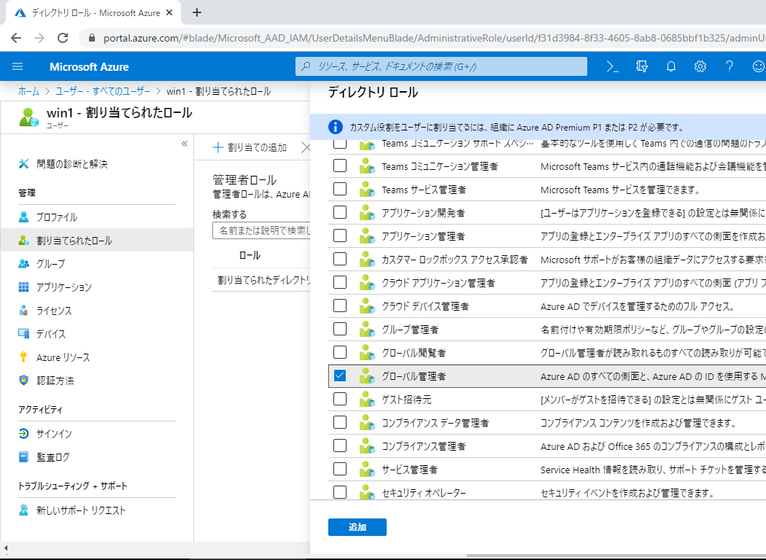Screen dimensions: 766x560
Task: Click the info icon in the Premium banner
Action: point(335,127)
